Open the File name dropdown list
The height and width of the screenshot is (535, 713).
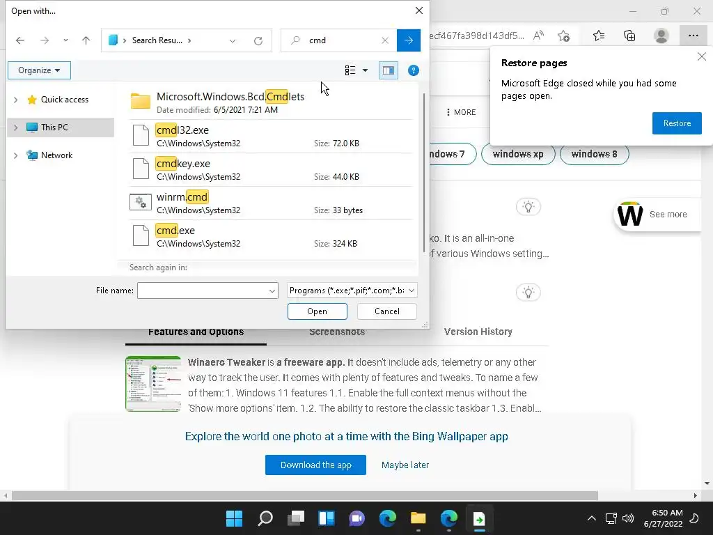[272, 290]
